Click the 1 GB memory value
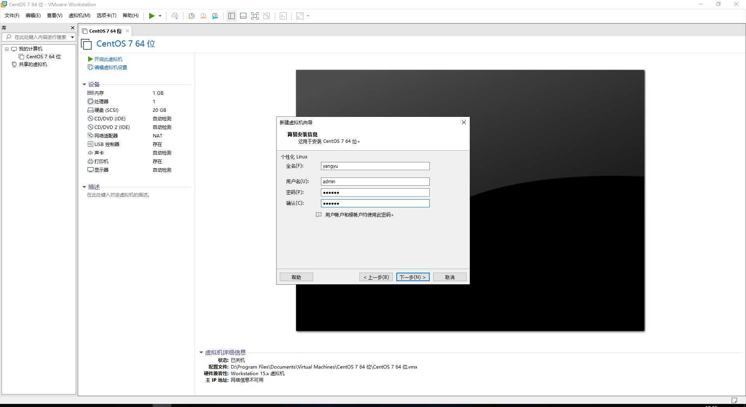Image resolution: width=746 pixels, height=407 pixels. pos(158,93)
